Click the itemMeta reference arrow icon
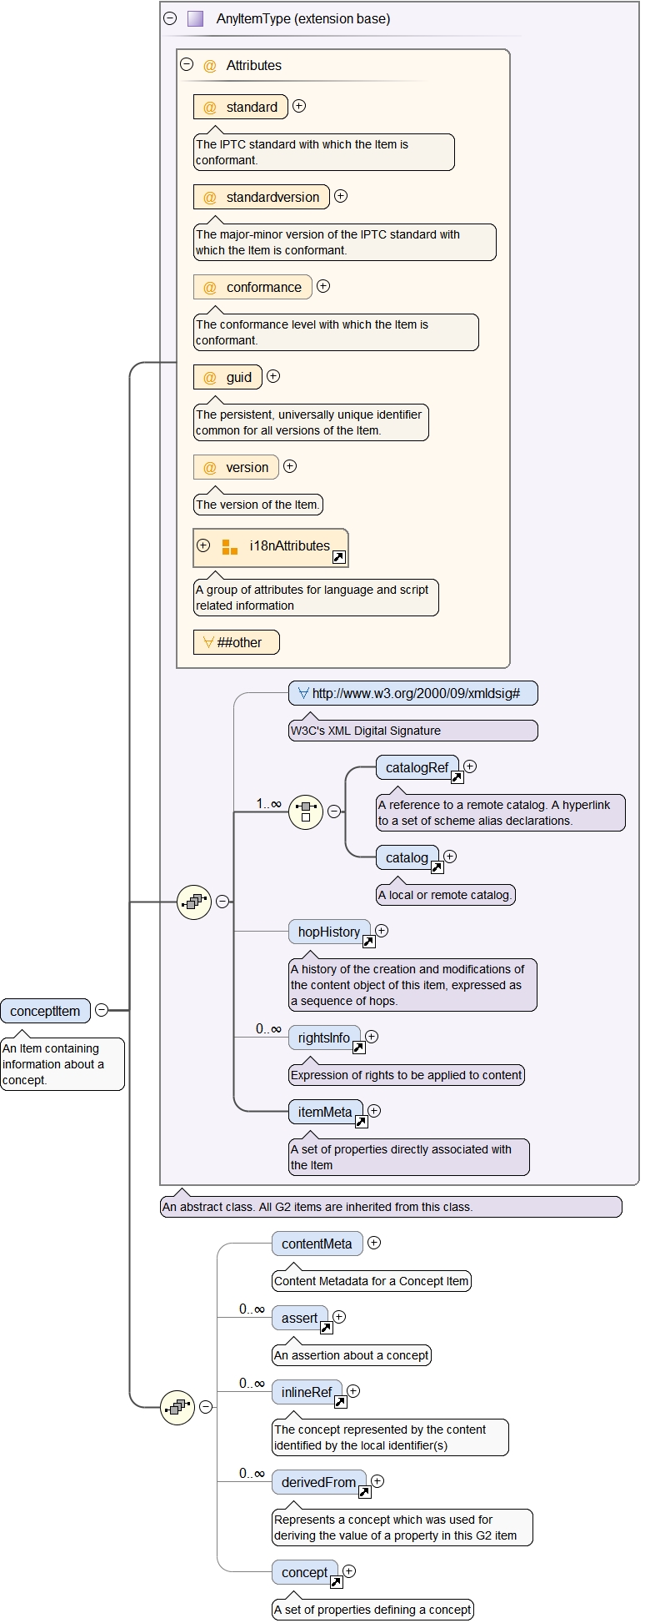The width and height of the screenshot is (660, 1623). tap(361, 1122)
